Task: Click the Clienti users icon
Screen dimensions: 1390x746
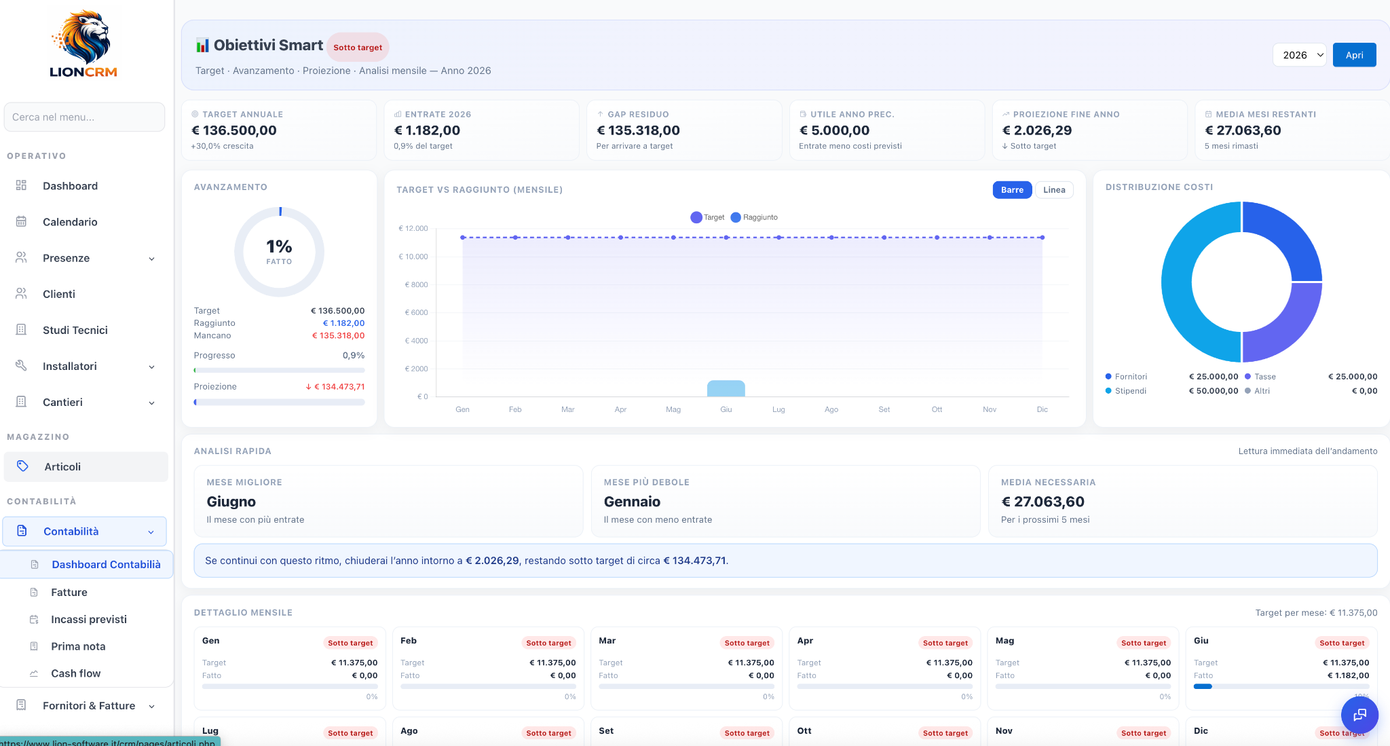Action: click(21, 293)
